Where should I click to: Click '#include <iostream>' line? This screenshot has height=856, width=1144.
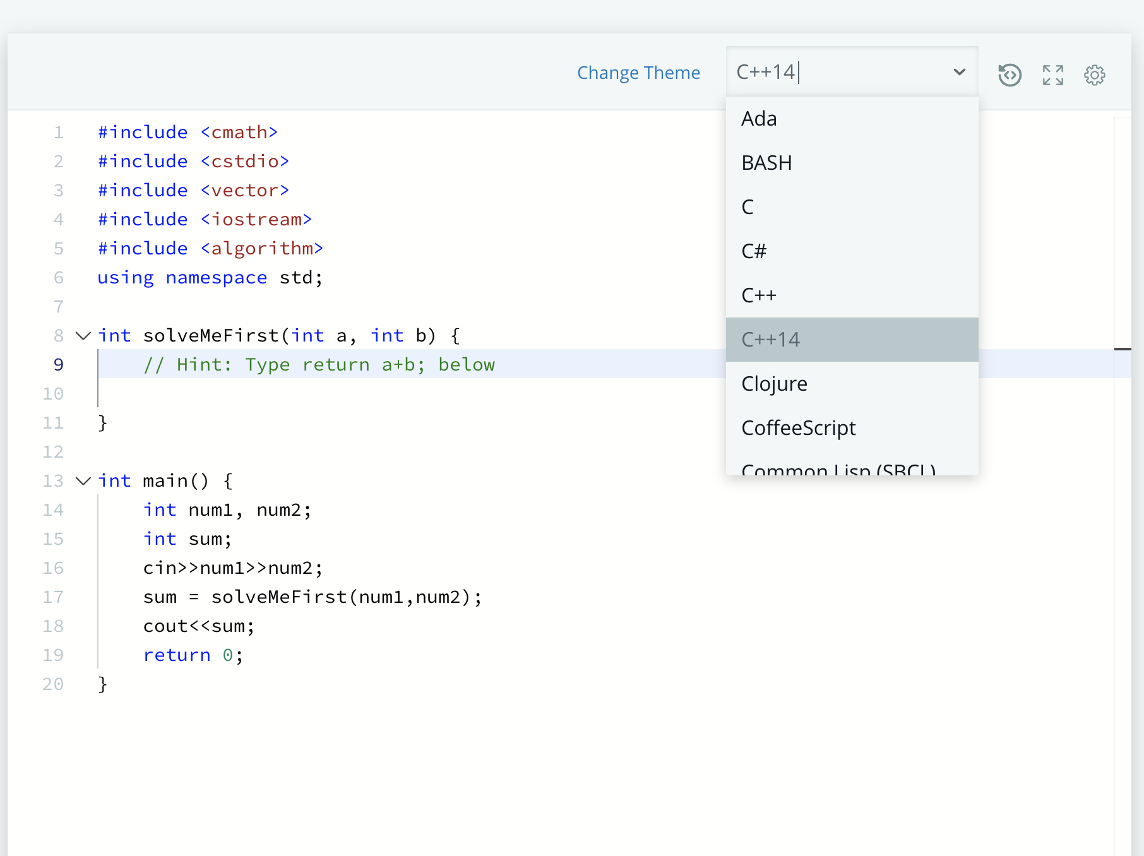click(205, 219)
